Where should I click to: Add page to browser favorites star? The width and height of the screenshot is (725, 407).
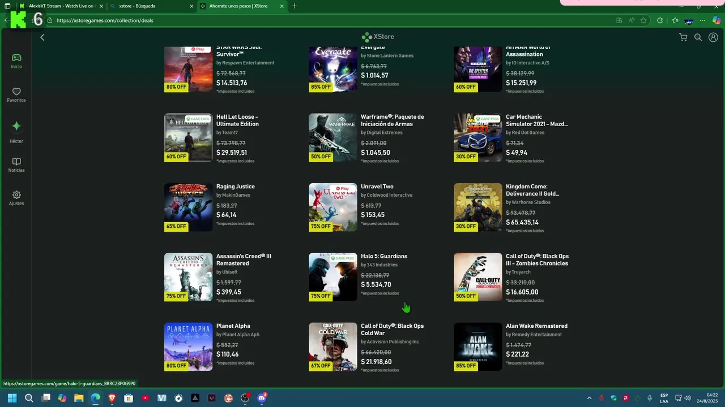pyautogui.click(x=643, y=20)
